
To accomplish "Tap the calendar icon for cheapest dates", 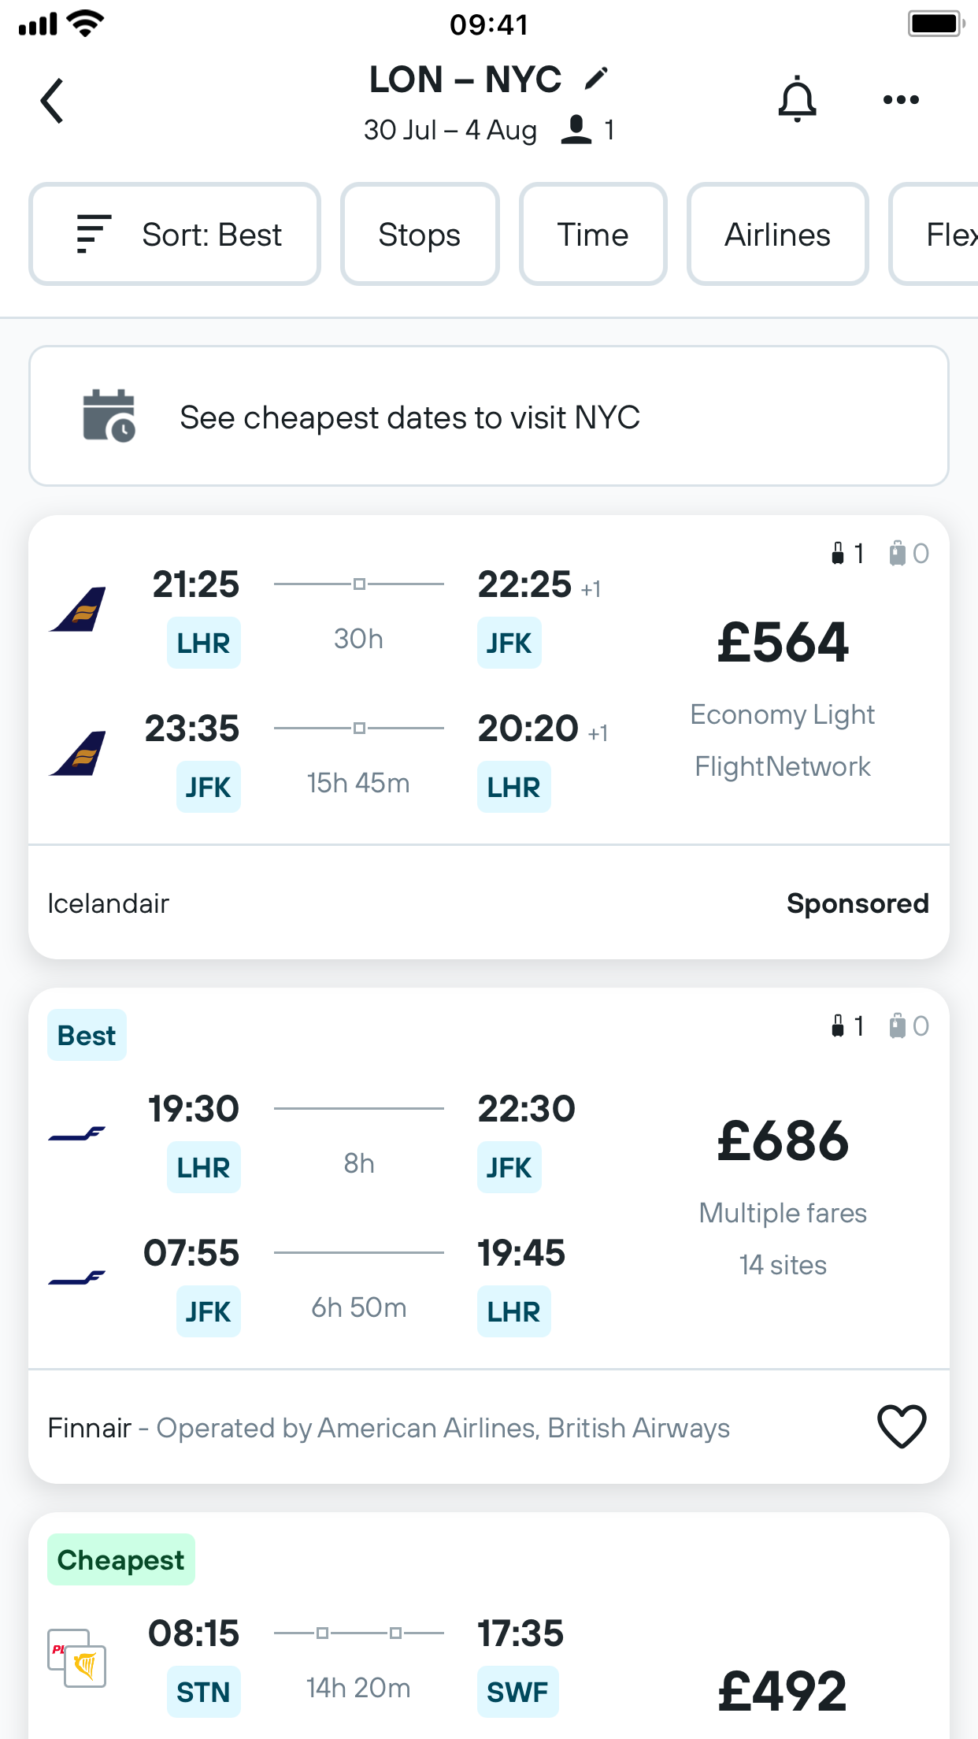I will tap(109, 416).
